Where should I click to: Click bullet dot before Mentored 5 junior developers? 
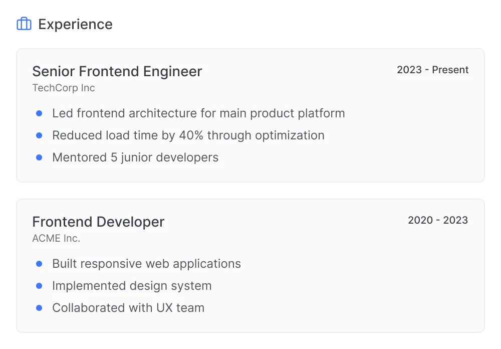(x=39, y=157)
